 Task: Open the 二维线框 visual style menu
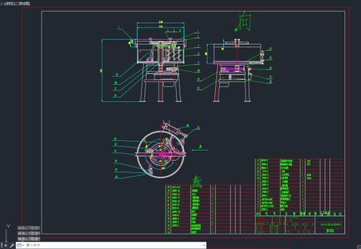(23, 3)
